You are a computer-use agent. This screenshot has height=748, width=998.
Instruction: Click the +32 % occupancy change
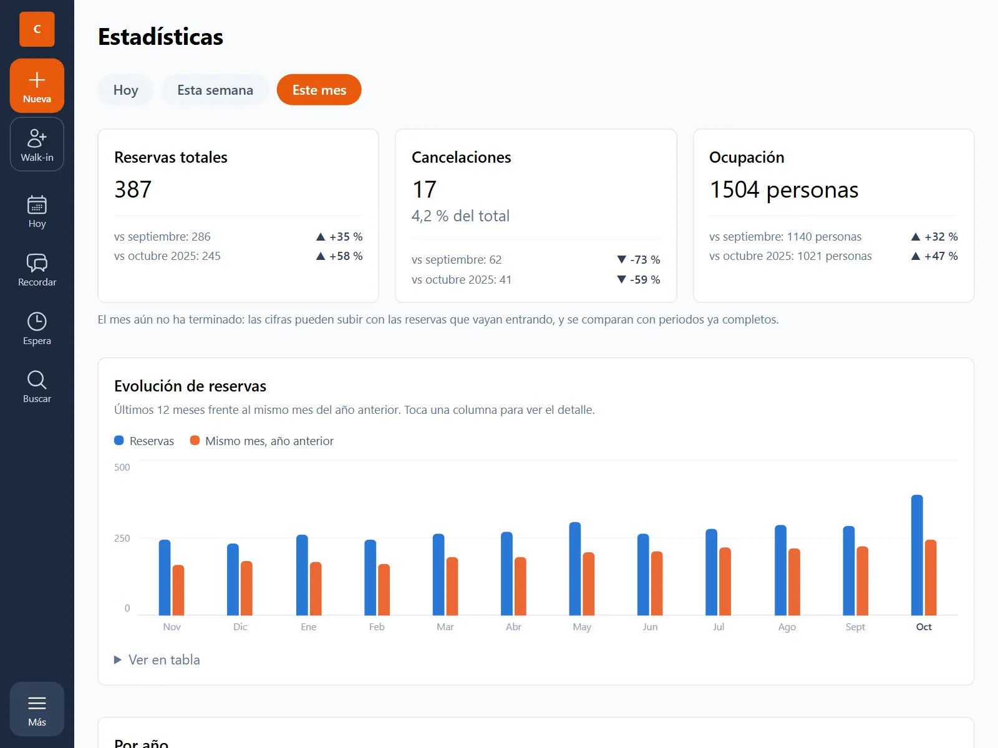pyautogui.click(x=934, y=237)
